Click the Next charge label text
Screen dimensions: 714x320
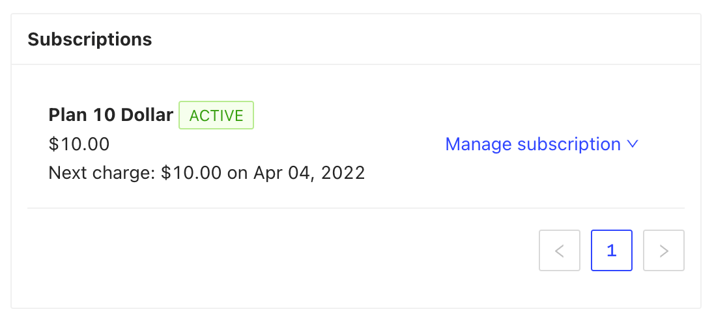[102, 173]
